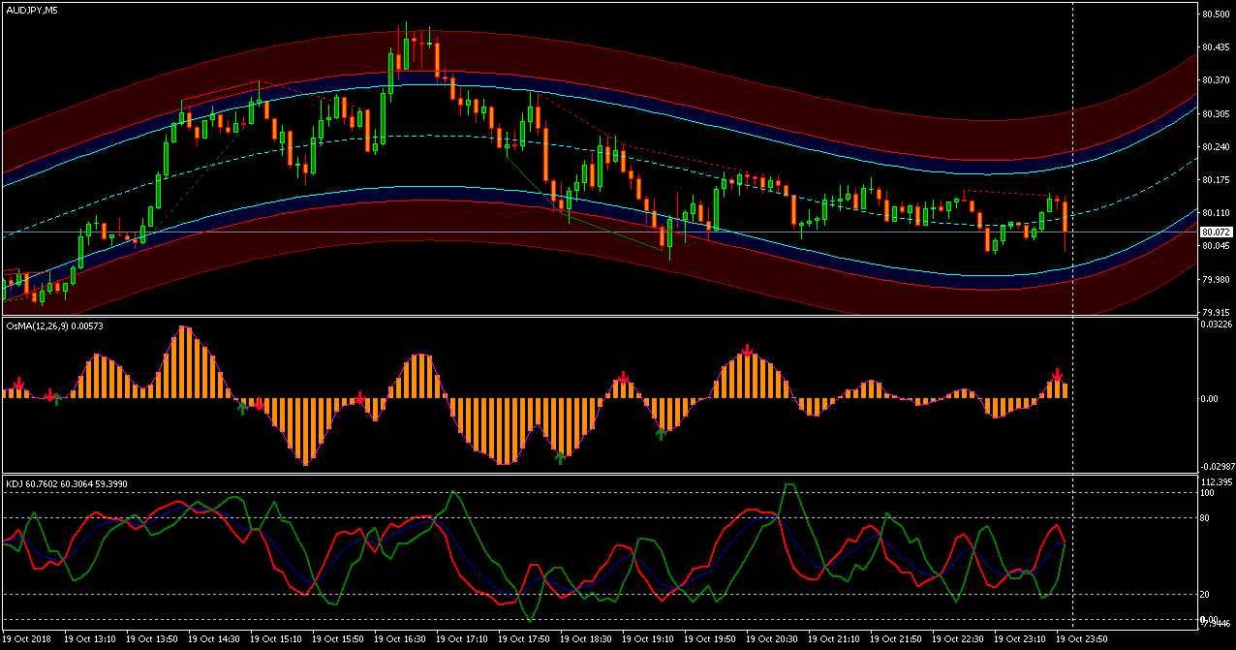This screenshot has width=1236, height=650.
Task: Select the KDJ scale top value 112.395
Action: [1216, 482]
